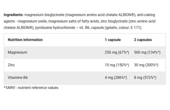Click the 250 mg (67%*) magnesium value
Image resolution: width=170 pixels, height=110 pixels.
click(x=117, y=52)
